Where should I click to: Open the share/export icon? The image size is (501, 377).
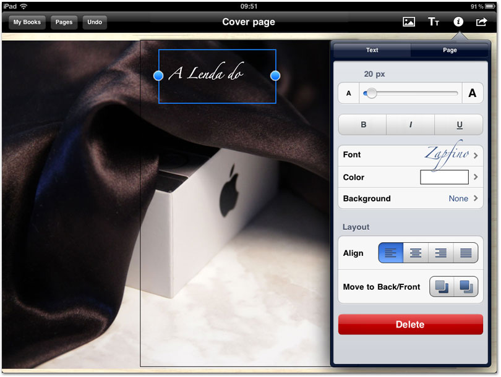[481, 22]
